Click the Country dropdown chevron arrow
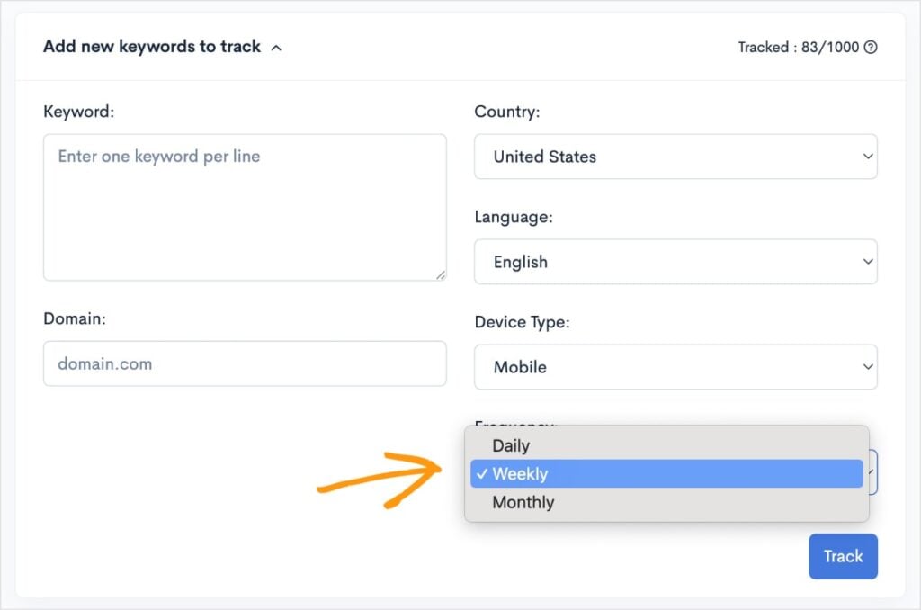The image size is (921, 610). coord(866,156)
